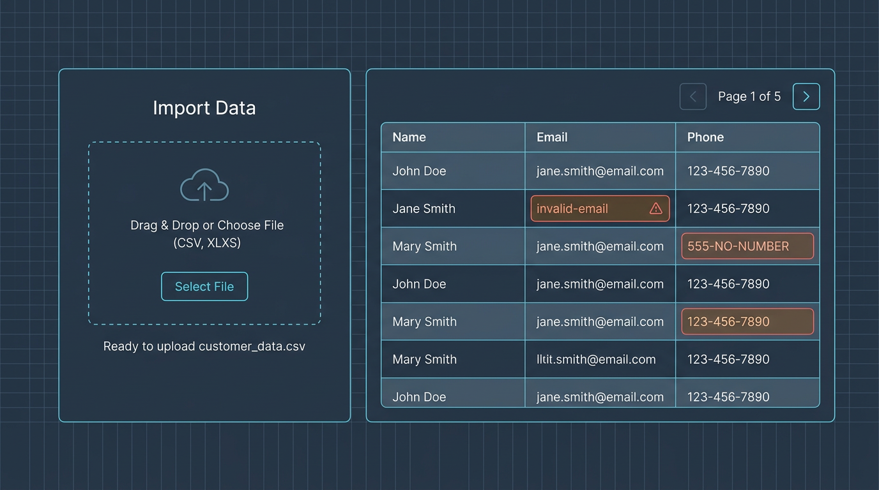Viewport: 879px width, 490px height.
Task: Open the Page 1 of 5 indicator
Action: [749, 96]
